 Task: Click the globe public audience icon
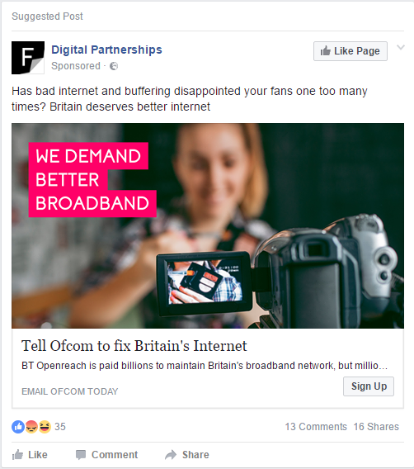(114, 66)
